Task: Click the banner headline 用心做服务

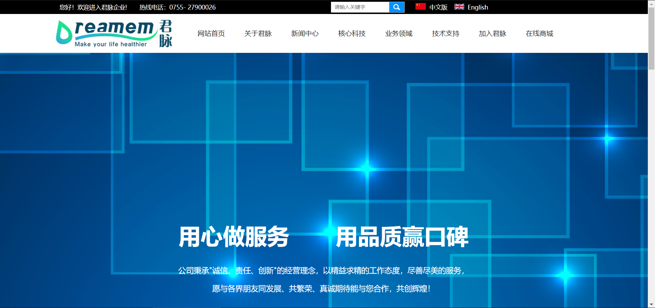Action: click(x=234, y=237)
